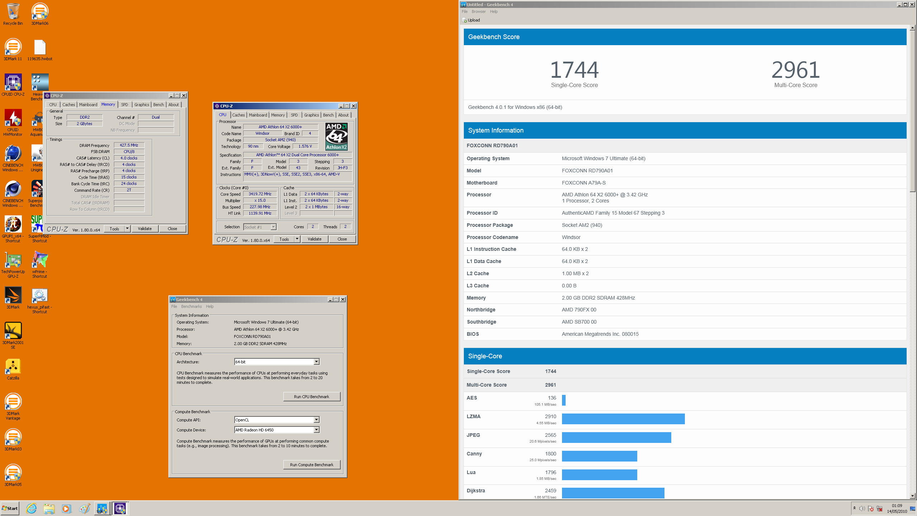Open the CPUID HWMonitor desktop shortcut
This screenshot has width=917, height=516.
13,123
